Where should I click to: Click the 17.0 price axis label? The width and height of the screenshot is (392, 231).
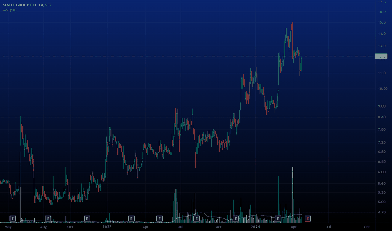(x=382, y=2)
